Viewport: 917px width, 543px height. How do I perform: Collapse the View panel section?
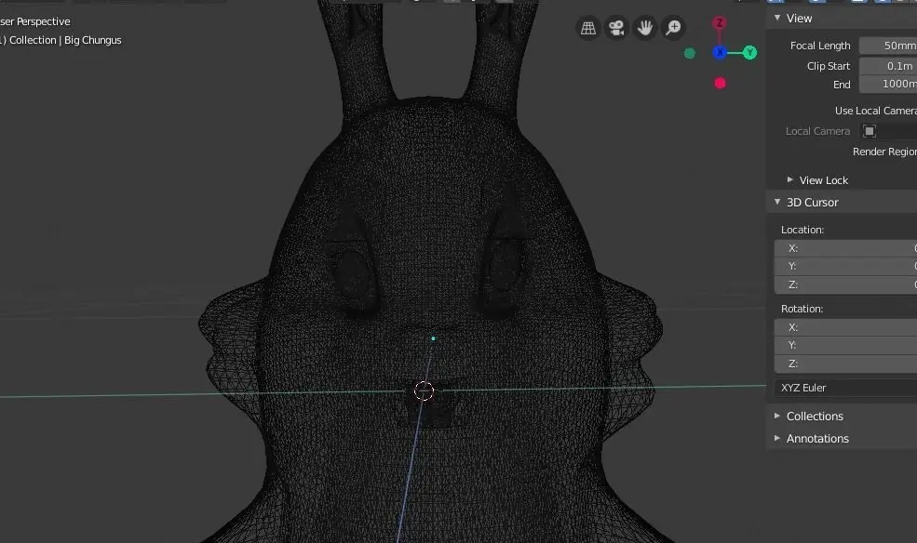pos(777,18)
